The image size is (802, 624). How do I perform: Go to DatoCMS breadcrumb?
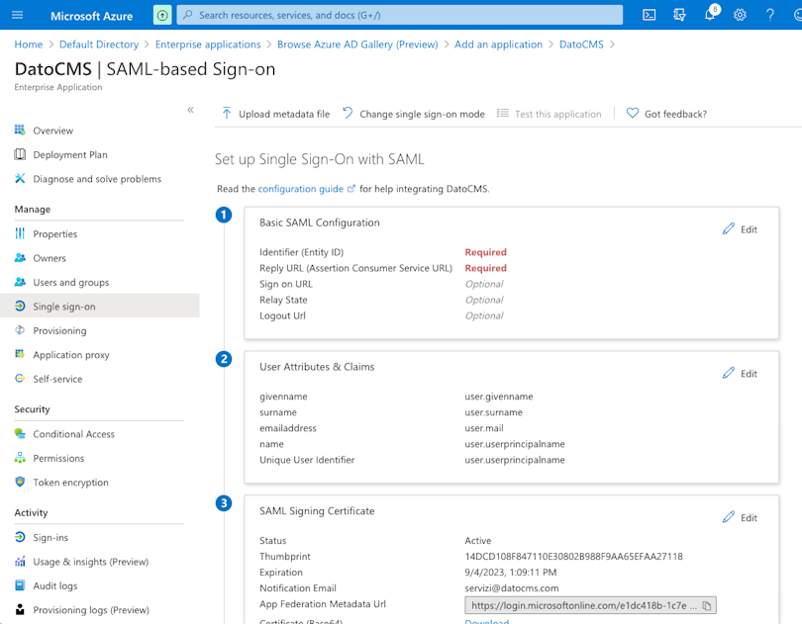(581, 45)
